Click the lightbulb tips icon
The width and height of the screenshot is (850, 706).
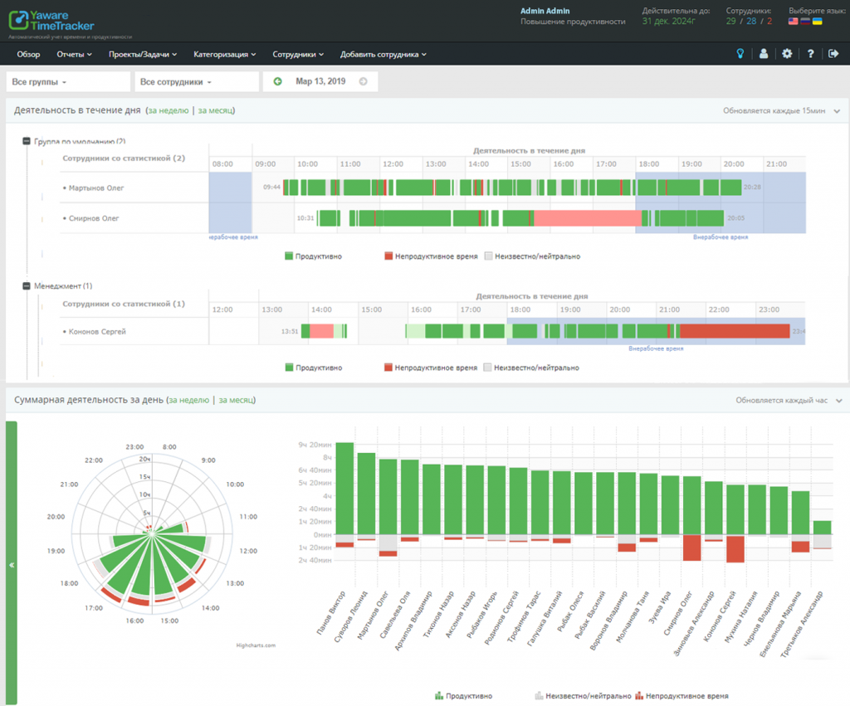coord(740,54)
